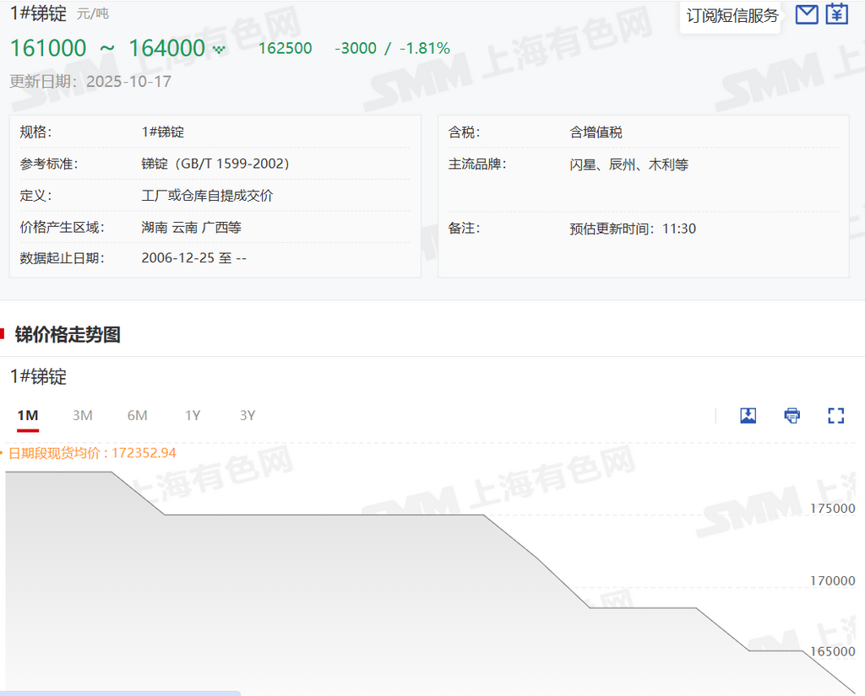Click the small green icon beside 164000
The height and width of the screenshot is (696, 865).
pos(220,50)
